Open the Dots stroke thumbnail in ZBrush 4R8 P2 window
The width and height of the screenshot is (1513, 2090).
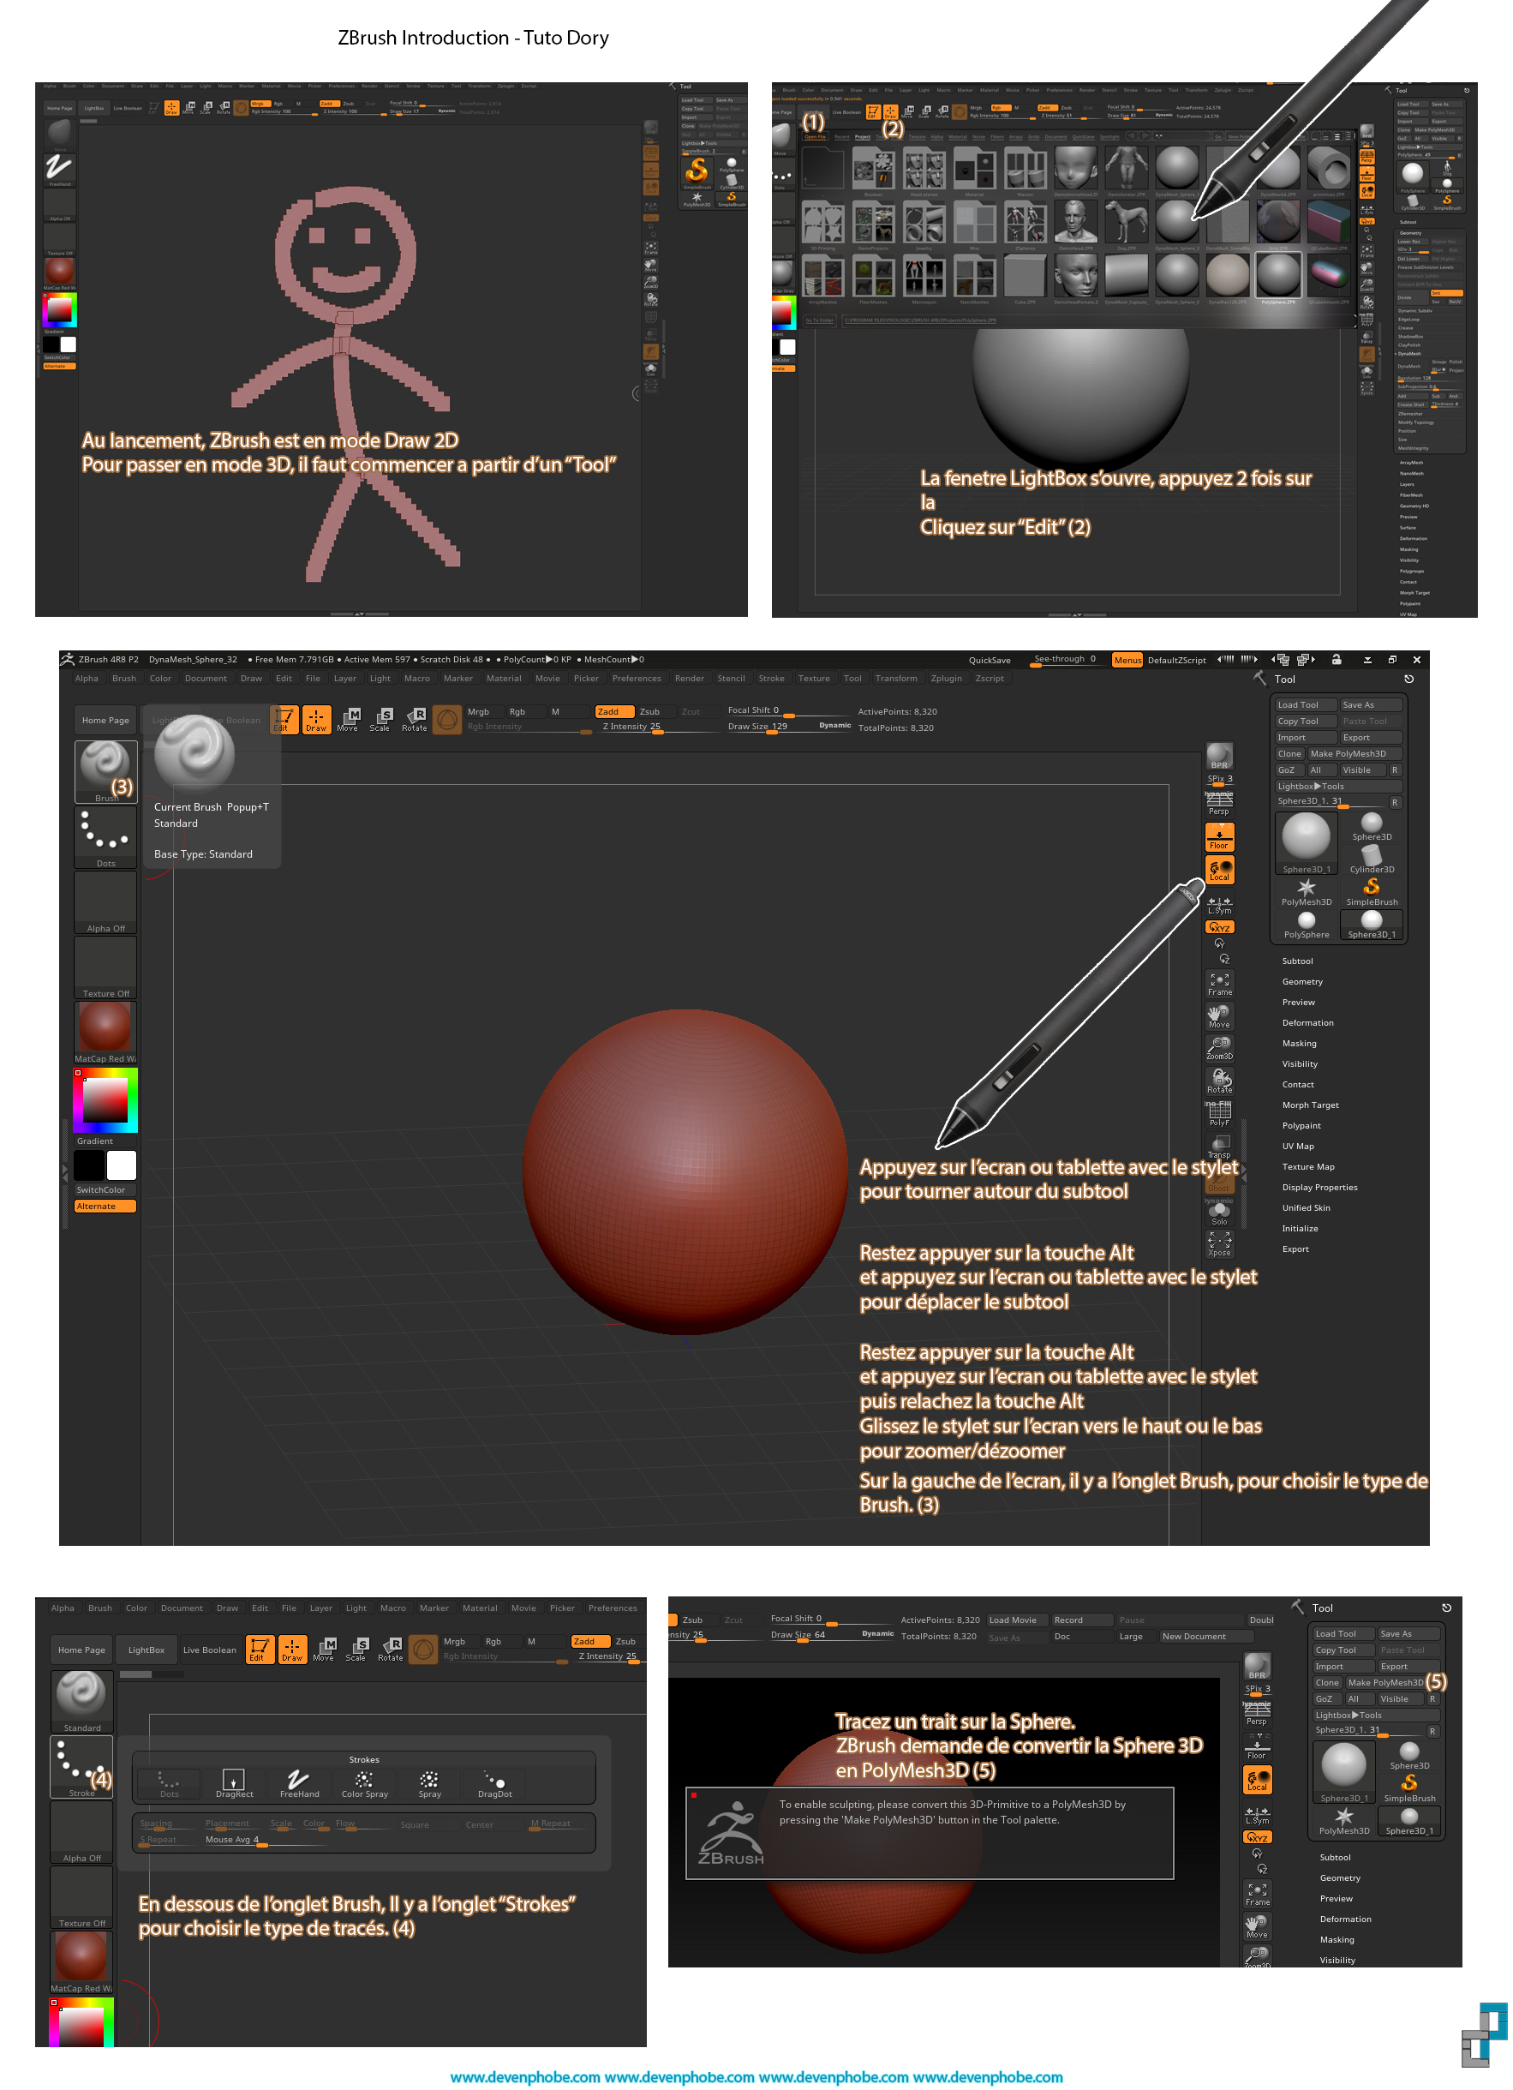[105, 838]
